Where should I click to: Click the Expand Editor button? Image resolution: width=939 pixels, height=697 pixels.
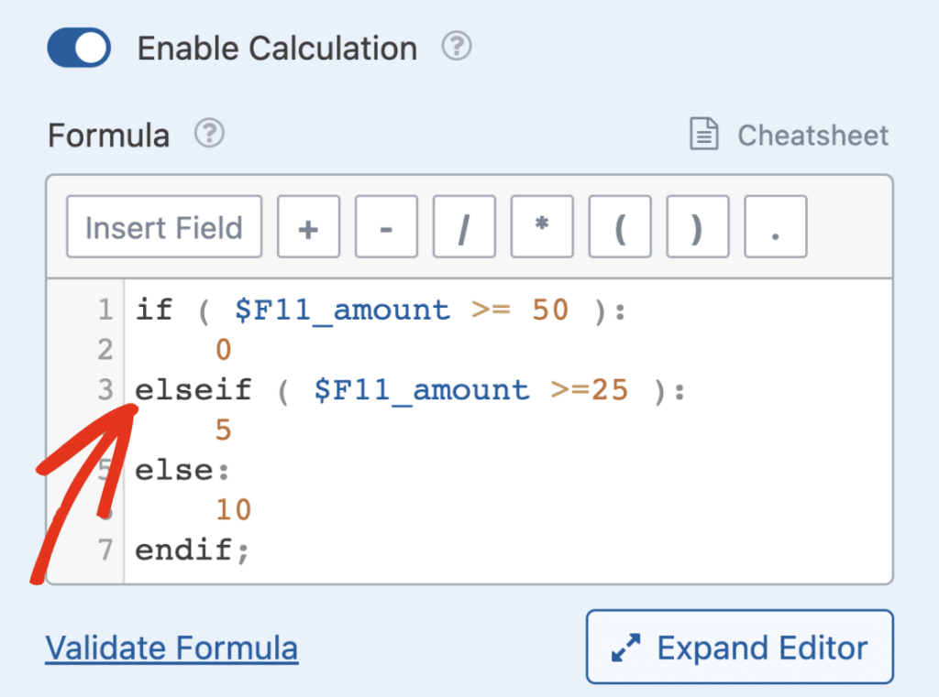coord(739,647)
